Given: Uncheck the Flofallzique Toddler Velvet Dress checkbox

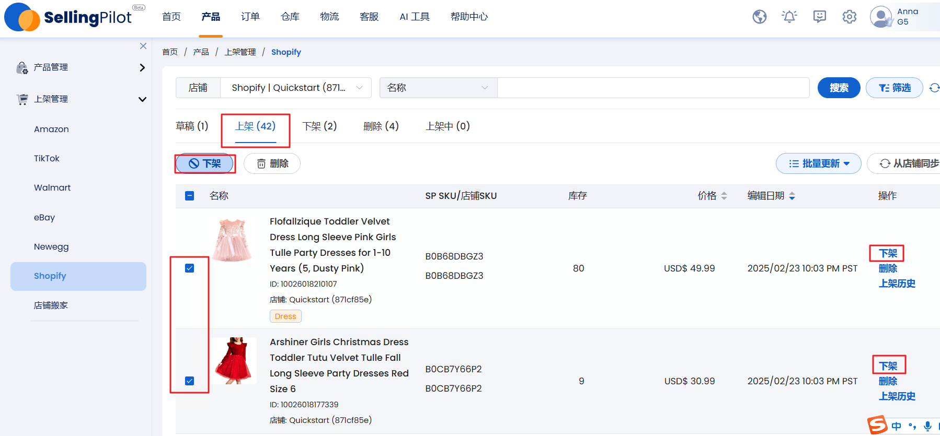Looking at the screenshot, I should point(190,268).
